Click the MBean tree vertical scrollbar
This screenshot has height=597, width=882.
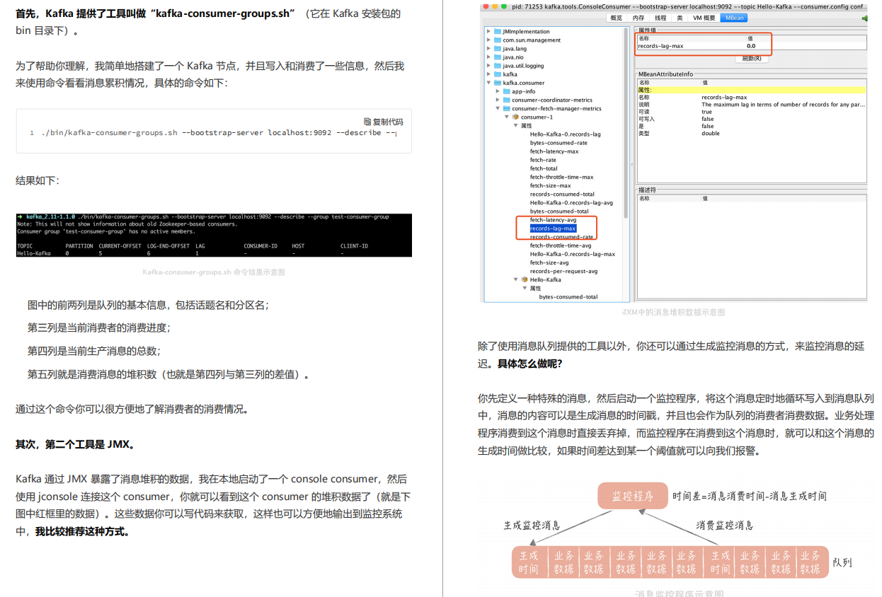tap(625, 122)
